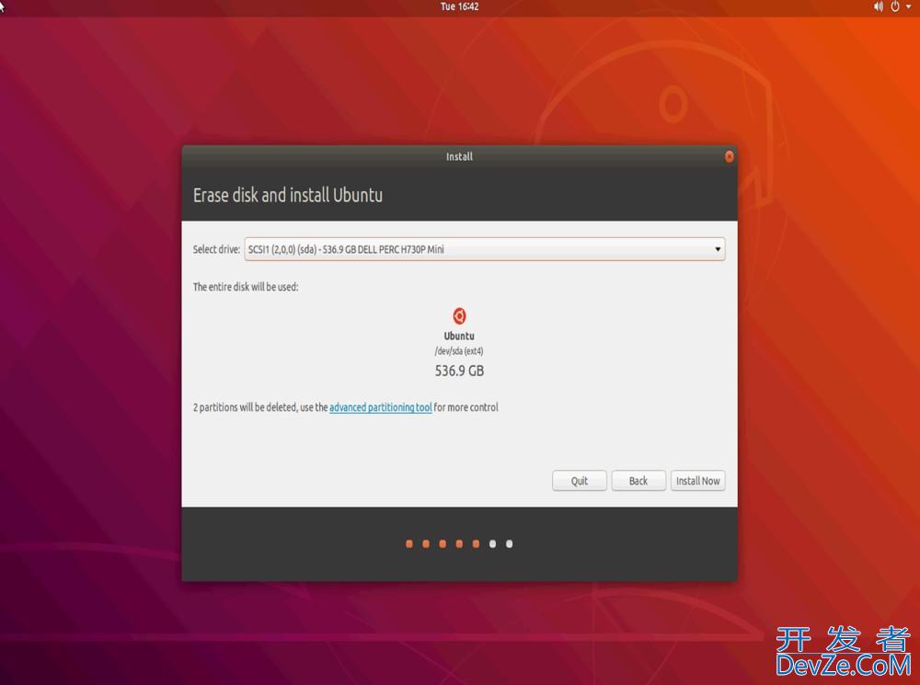Open the volume indicator in top bar
The image size is (920, 685).
pyautogui.click(x=879, y=6)
